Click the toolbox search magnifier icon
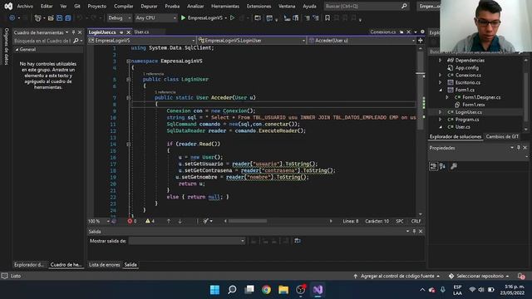This screenshot has width=532, height=299. pos(76,41)
